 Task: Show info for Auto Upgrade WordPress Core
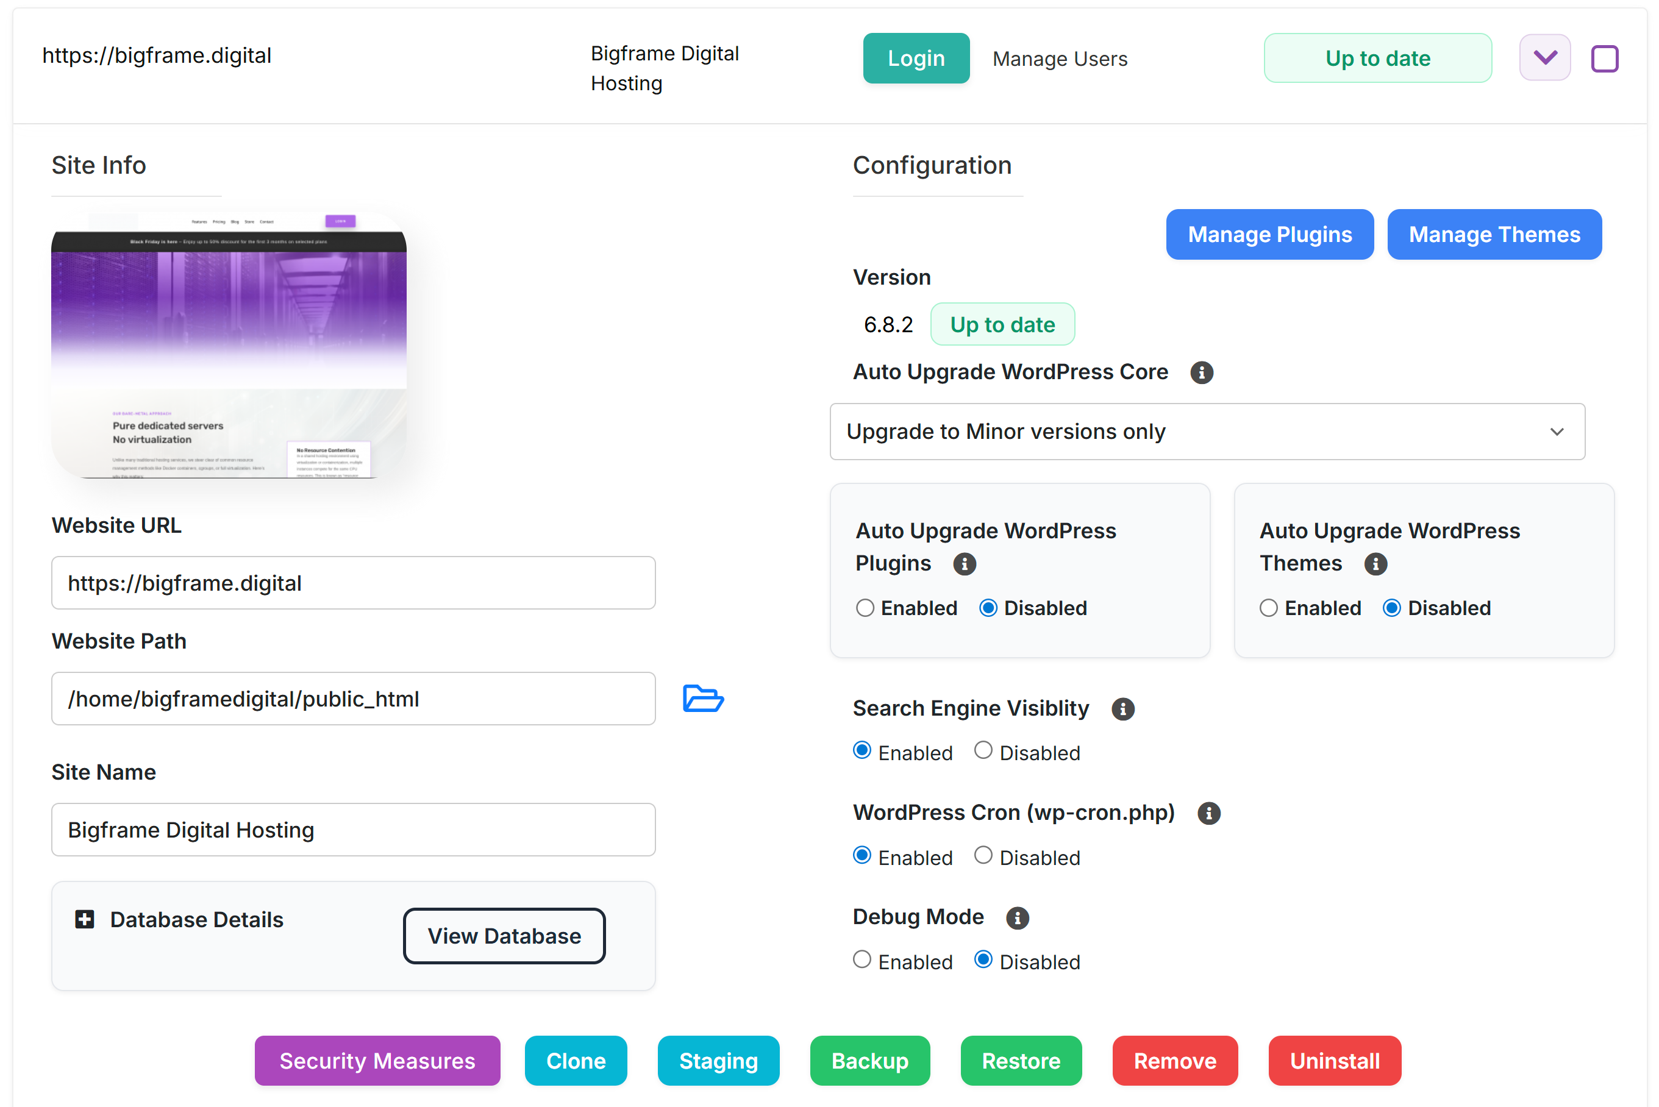pos(1202,372)
